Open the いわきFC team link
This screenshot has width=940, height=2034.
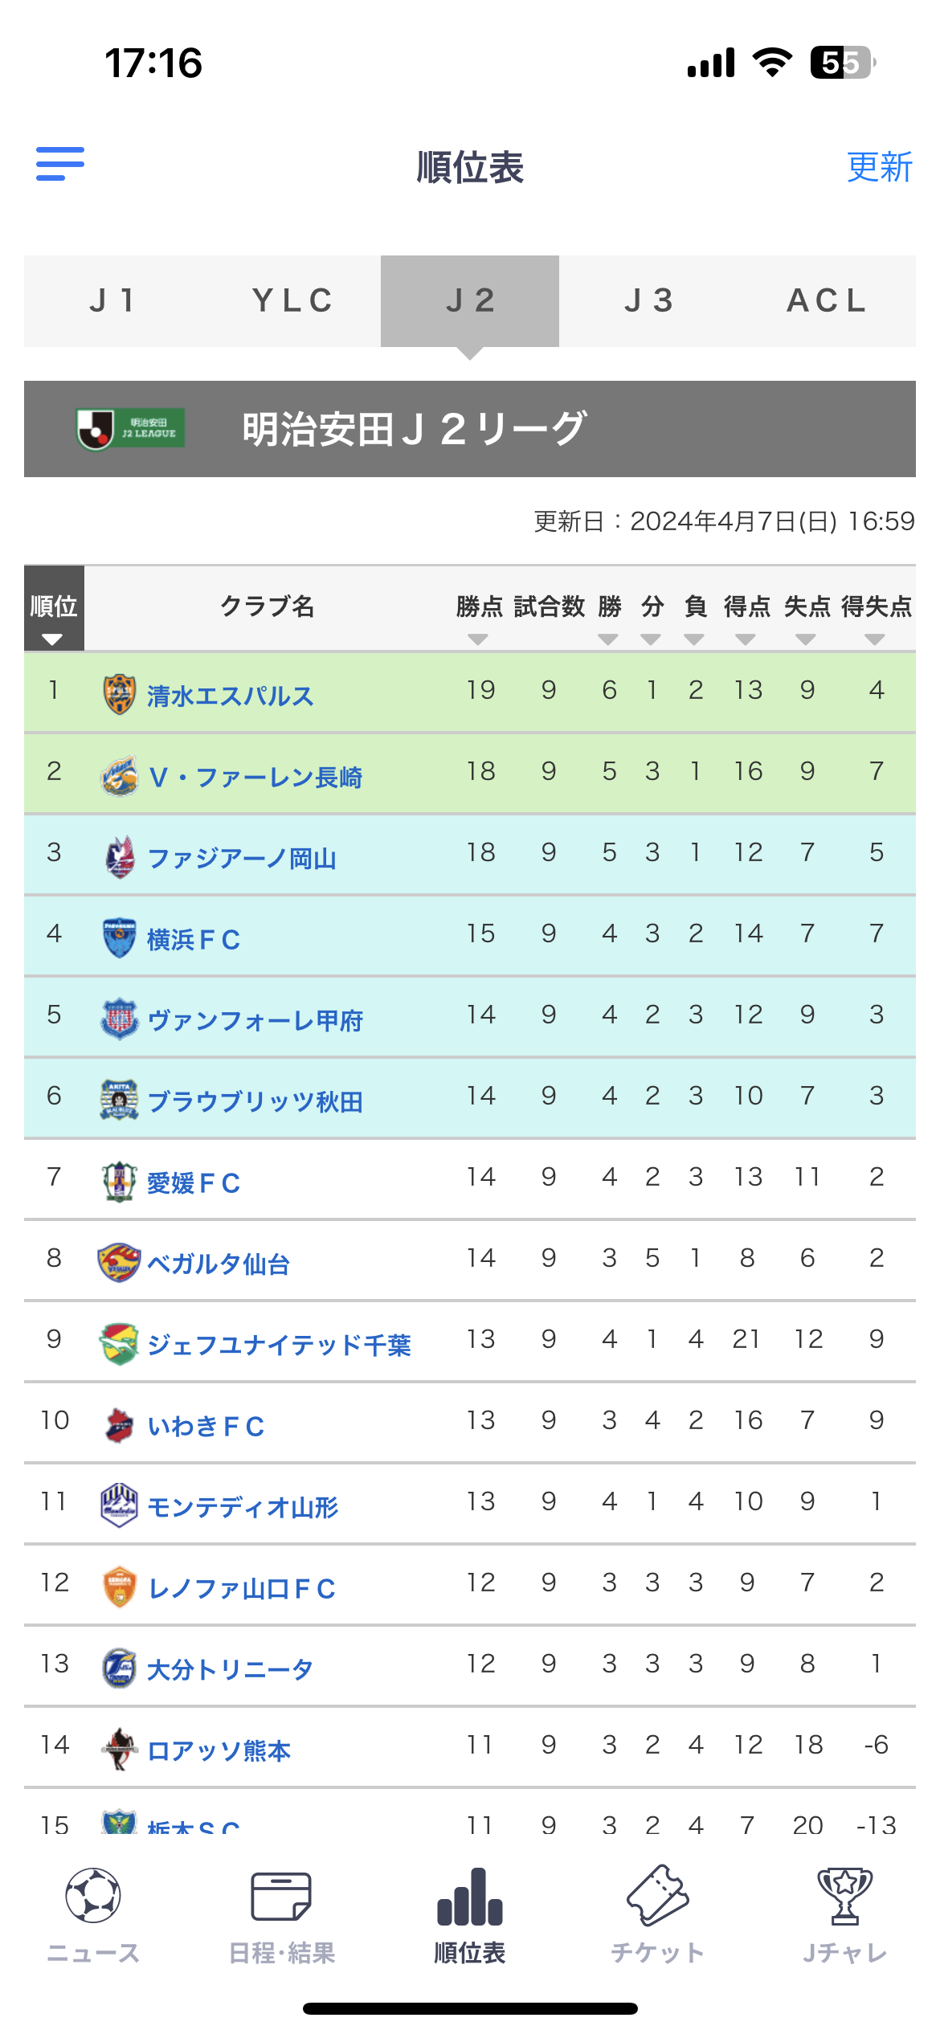(206, 1426)
